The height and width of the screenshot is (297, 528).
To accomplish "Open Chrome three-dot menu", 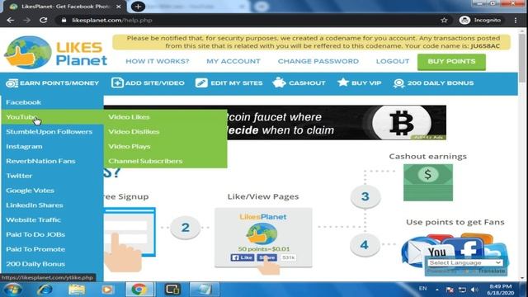I will (516, 20).
